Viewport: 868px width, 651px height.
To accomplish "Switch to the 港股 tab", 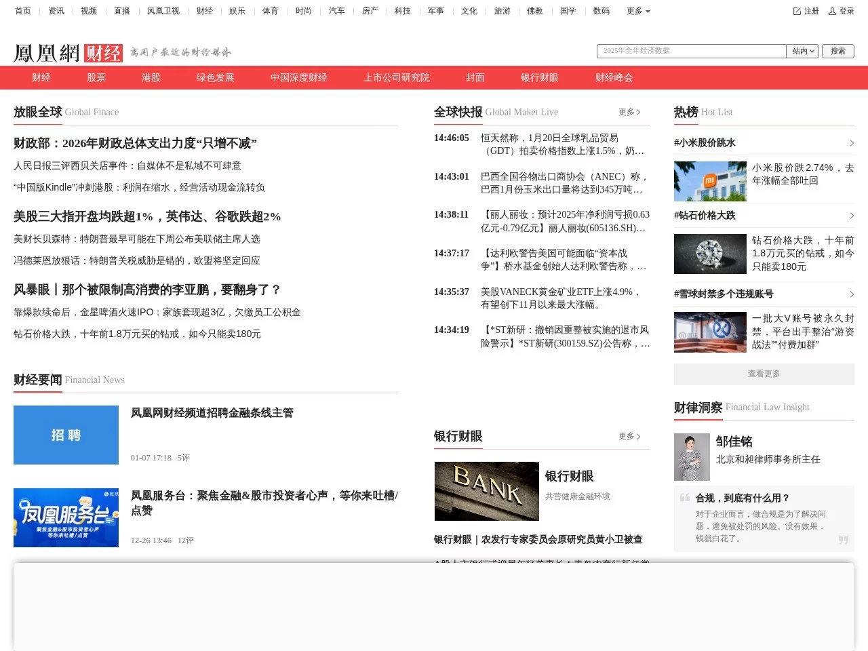I will (150, 77).
